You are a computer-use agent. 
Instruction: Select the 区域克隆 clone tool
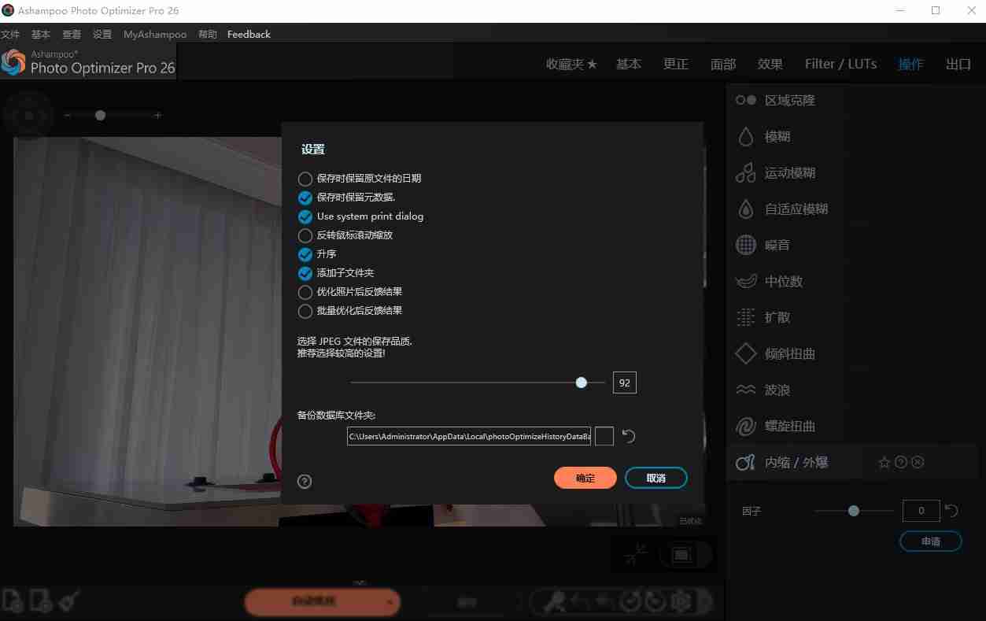pyautogui.click(x=789, y=101)
